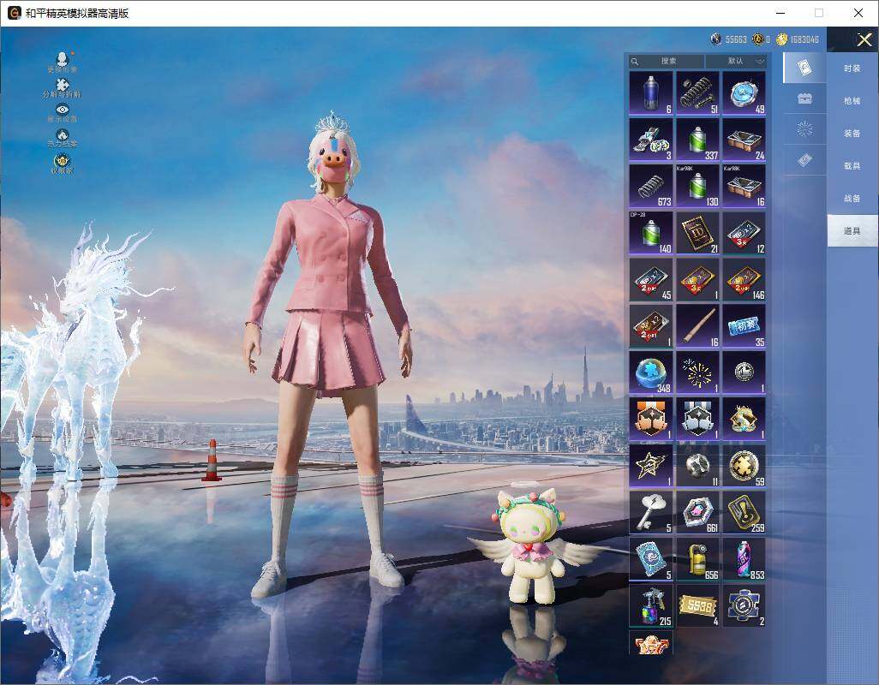Select the material crate item with 24
Viewport: 879px width, 685px height.
click(x=744, y=140)
